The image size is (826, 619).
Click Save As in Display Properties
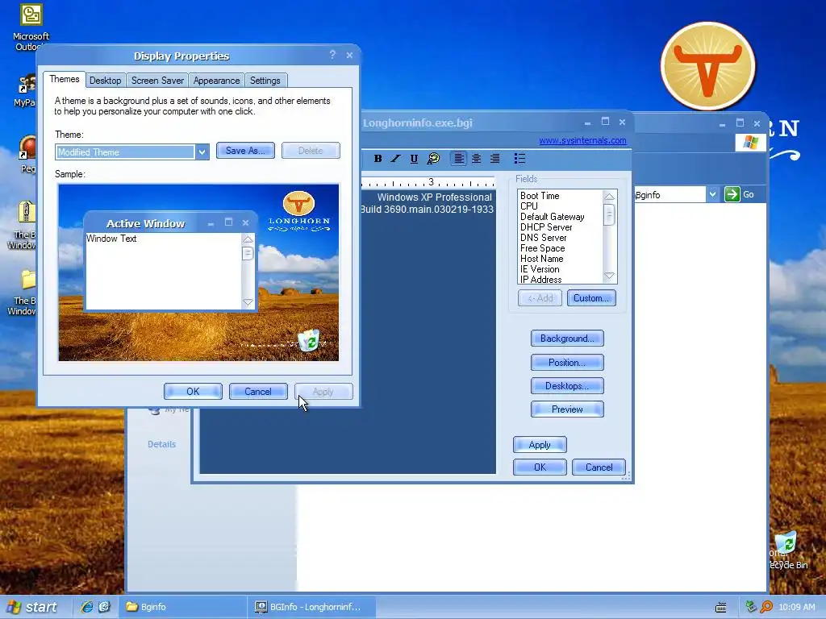[245, 151]
